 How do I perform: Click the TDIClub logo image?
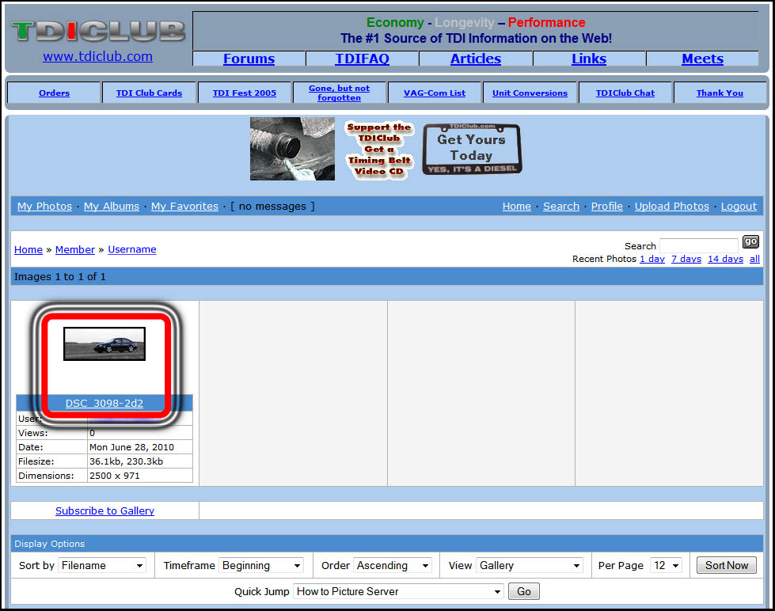(x=98, y=31)
